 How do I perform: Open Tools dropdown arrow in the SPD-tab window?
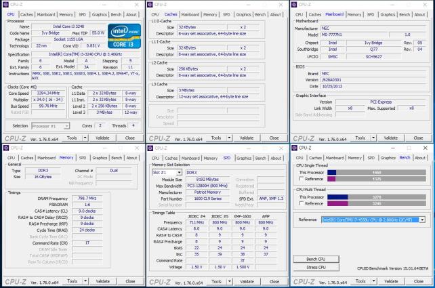click(x=230, y=281)
